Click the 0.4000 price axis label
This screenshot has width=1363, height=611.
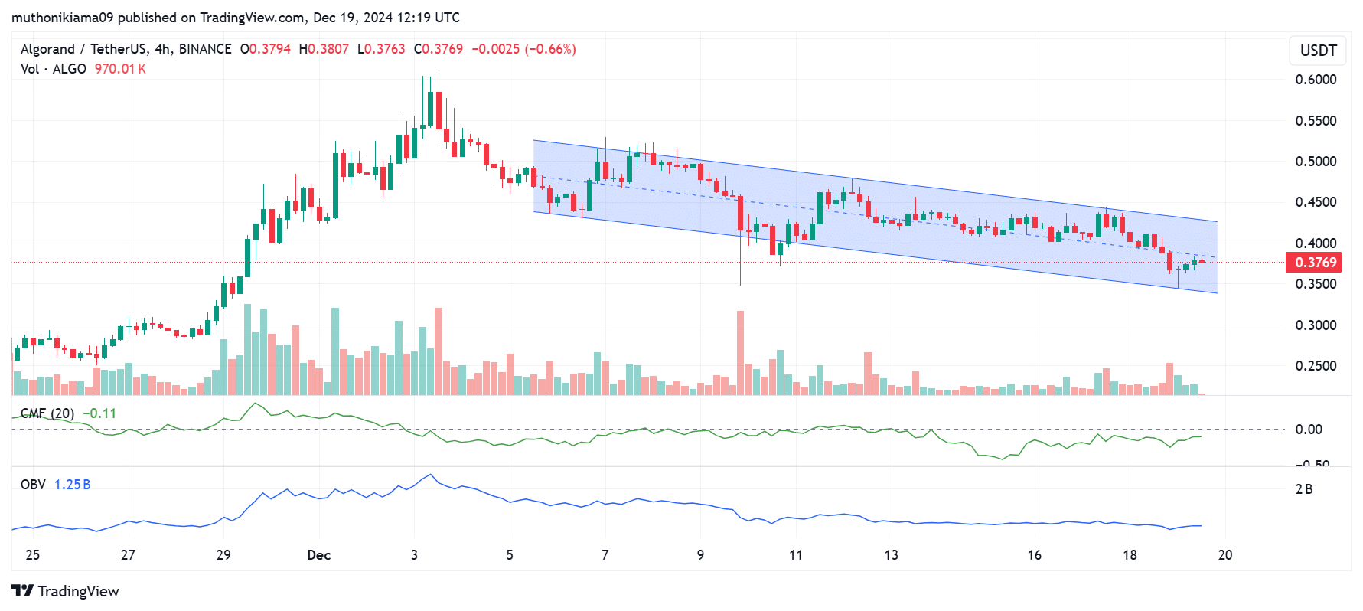pos(1316,243)
